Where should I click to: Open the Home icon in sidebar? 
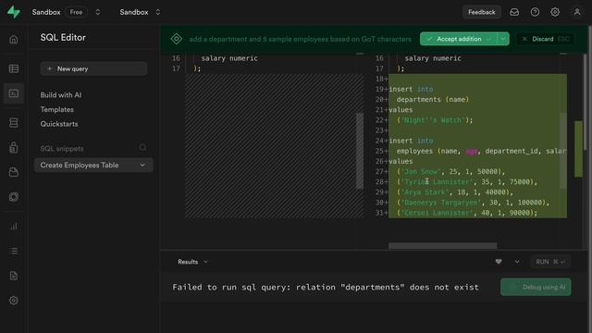click(x=14, y=39)
